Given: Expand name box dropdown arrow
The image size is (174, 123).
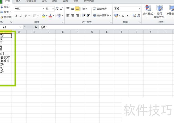Looking at the screenshot, I should click(x=21, y=27).
